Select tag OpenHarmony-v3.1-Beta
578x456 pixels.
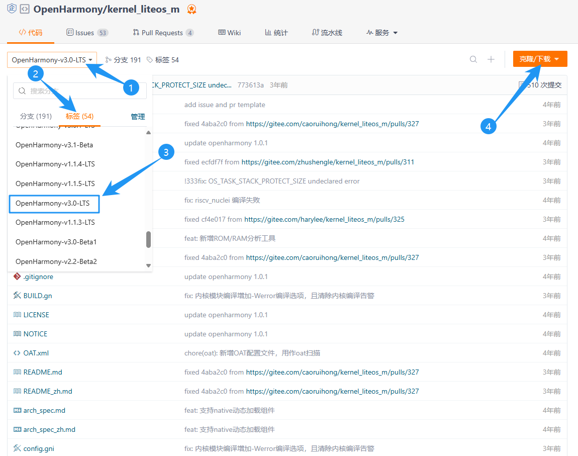click(54, 145)
